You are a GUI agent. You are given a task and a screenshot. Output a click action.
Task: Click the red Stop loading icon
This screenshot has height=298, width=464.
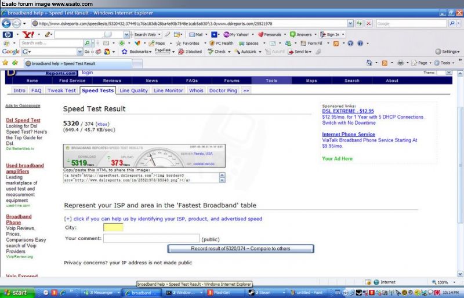[x=369, y=23]
